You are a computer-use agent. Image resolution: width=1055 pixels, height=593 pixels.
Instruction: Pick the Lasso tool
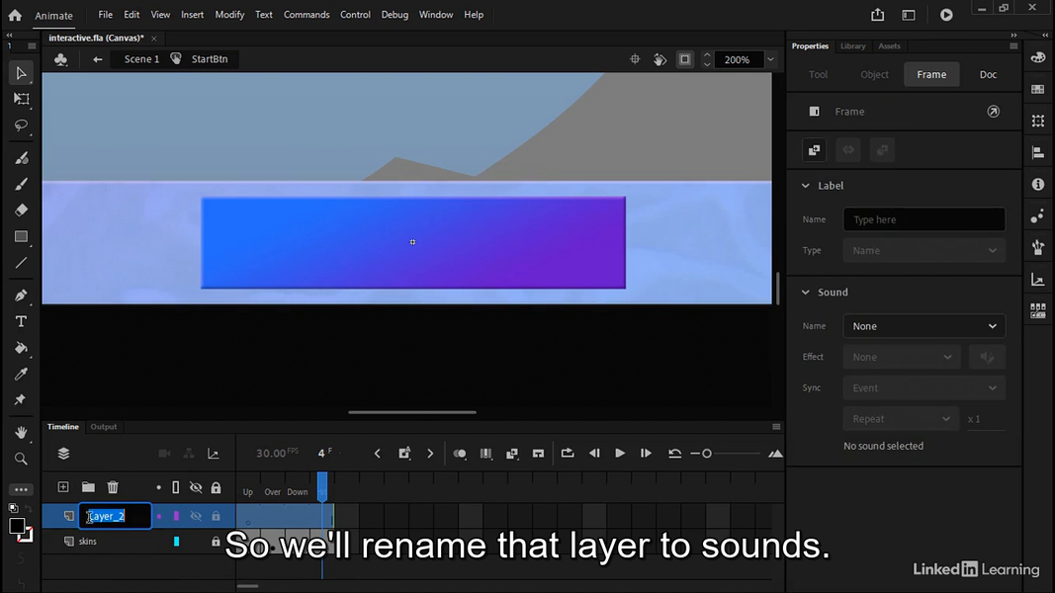pos(21,126)
